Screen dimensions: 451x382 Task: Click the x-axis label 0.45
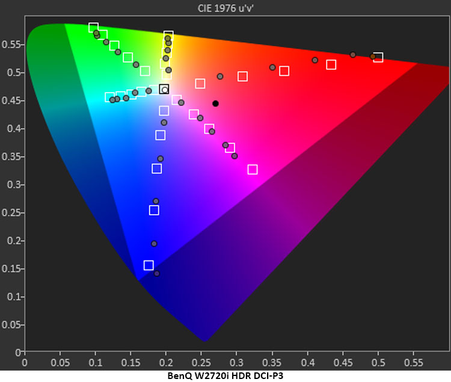(x=343, y=362)
